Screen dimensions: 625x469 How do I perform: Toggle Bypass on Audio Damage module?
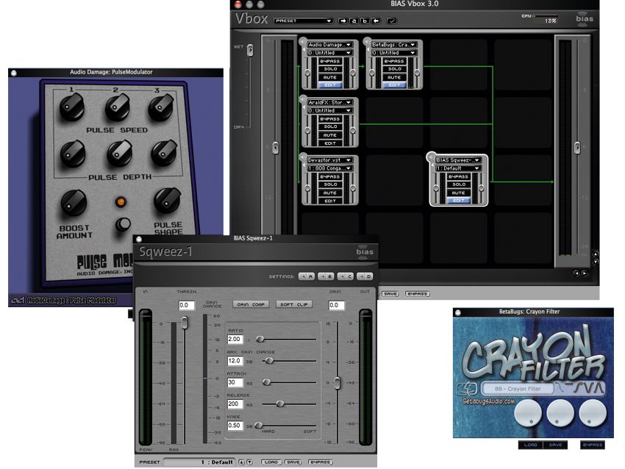coord(330,61)
